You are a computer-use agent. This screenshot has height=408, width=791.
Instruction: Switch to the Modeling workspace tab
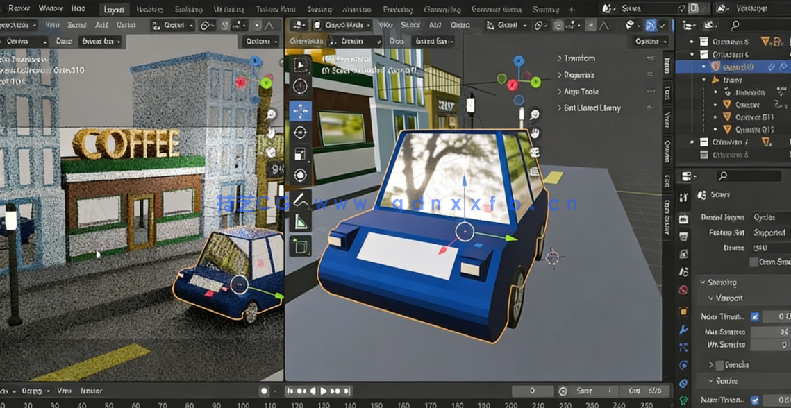[x=149, y=10]
